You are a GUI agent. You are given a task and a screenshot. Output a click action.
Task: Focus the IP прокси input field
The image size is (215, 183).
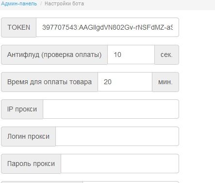click(x=111, y=109)
